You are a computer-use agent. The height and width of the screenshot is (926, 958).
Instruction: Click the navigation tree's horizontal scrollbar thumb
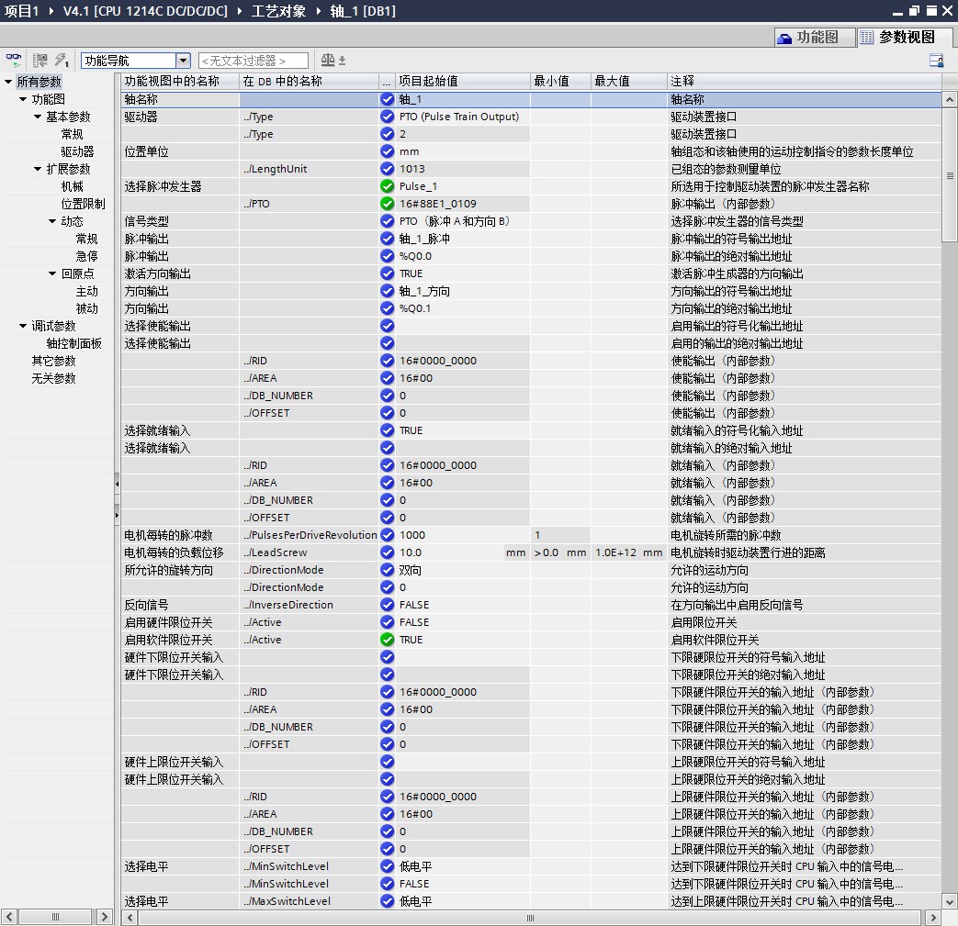click(55, 916)
